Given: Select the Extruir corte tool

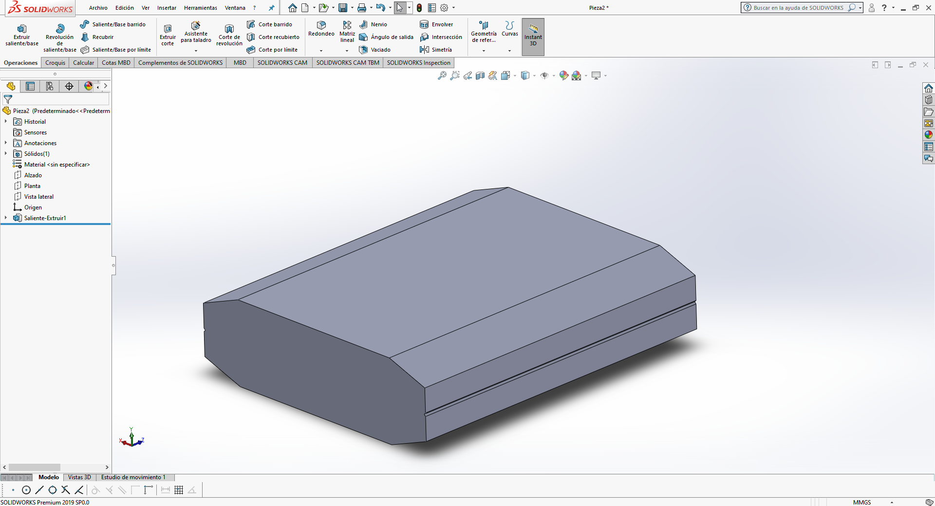Looking at the screenshot, I should [168, 35].
